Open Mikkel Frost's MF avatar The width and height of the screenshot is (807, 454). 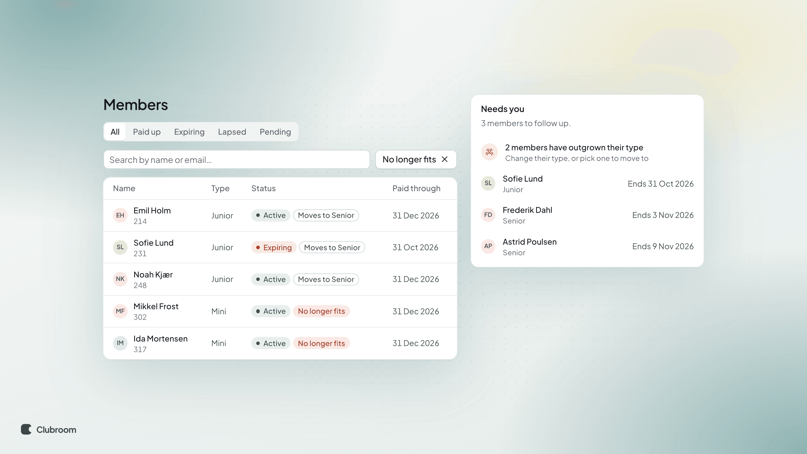tap(120, 311)
